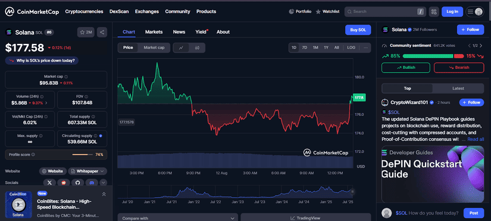The height and width of the screenshot is (221, 491).
Task: Open the Compare with dropdown
Action: pos(178,218)
